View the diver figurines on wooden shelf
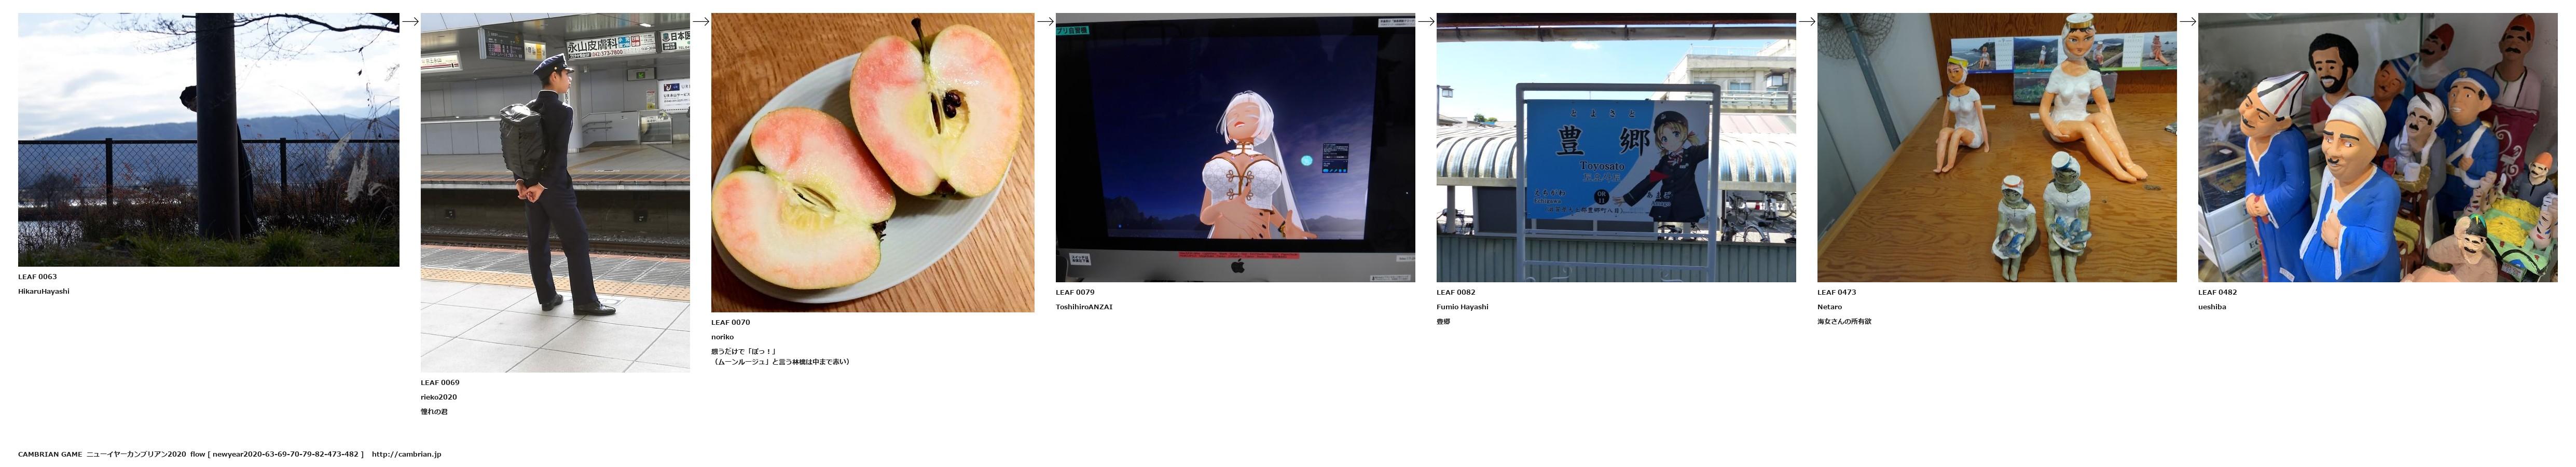 click(1996, 147)
